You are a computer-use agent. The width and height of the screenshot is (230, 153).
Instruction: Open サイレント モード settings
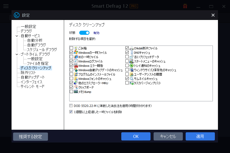pyautogui.click(x=32, y=86)
